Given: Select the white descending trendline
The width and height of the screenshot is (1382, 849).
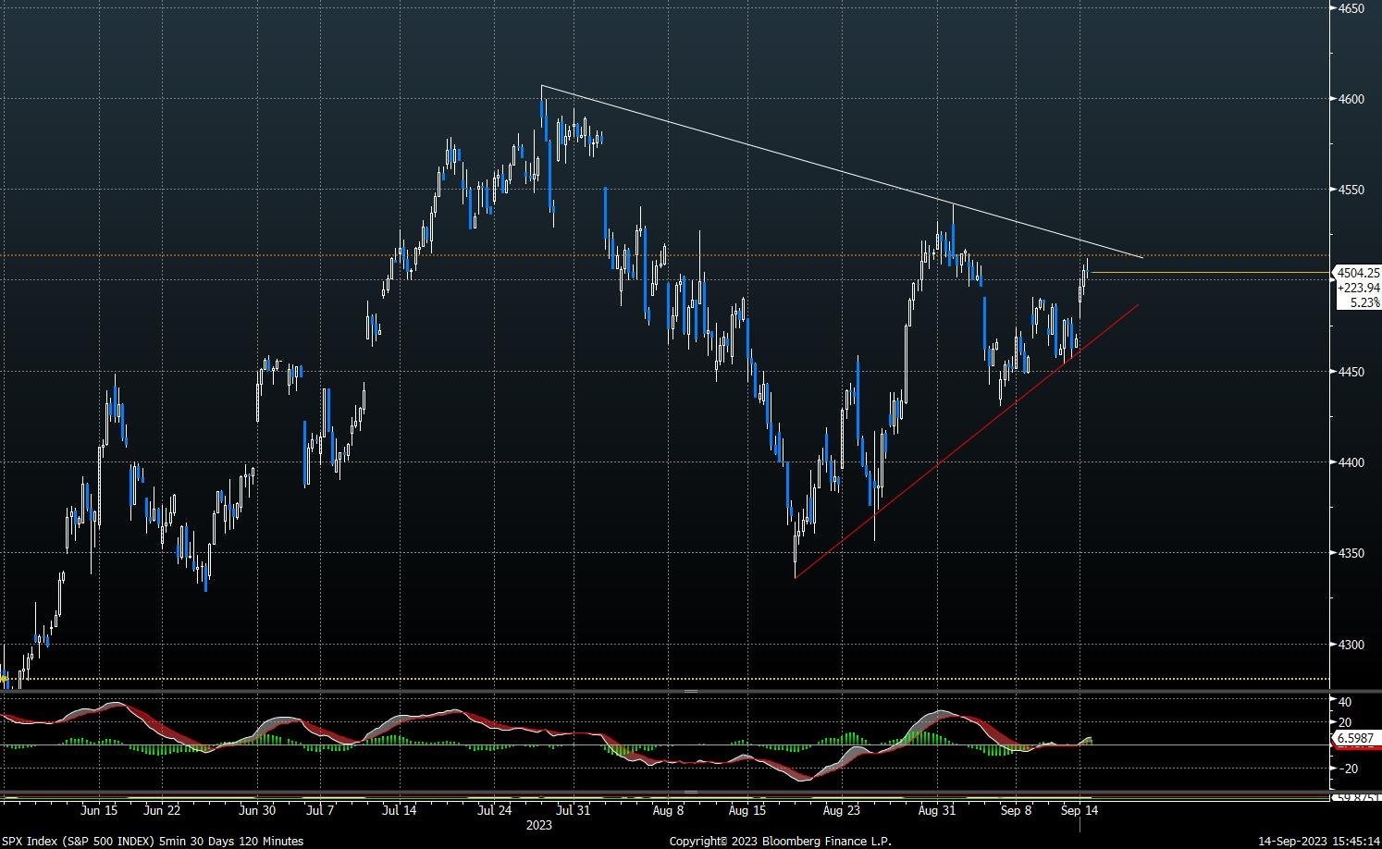Looking at the screenshot, I should (x=842, y=171).
